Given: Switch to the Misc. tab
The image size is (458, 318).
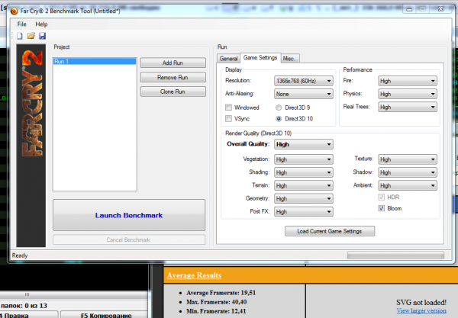Looking at the screenshot, I should [x=289, y=58].
